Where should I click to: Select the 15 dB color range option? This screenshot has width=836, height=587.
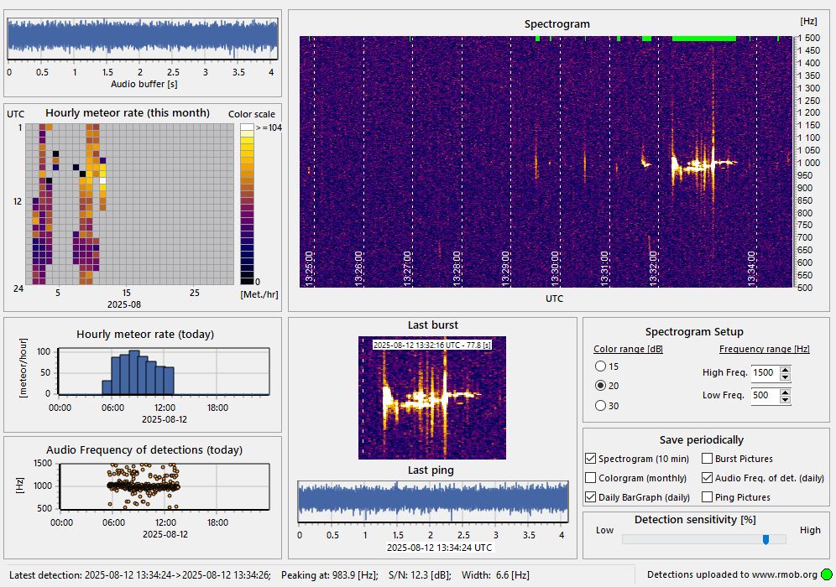[x=601, y=366]
